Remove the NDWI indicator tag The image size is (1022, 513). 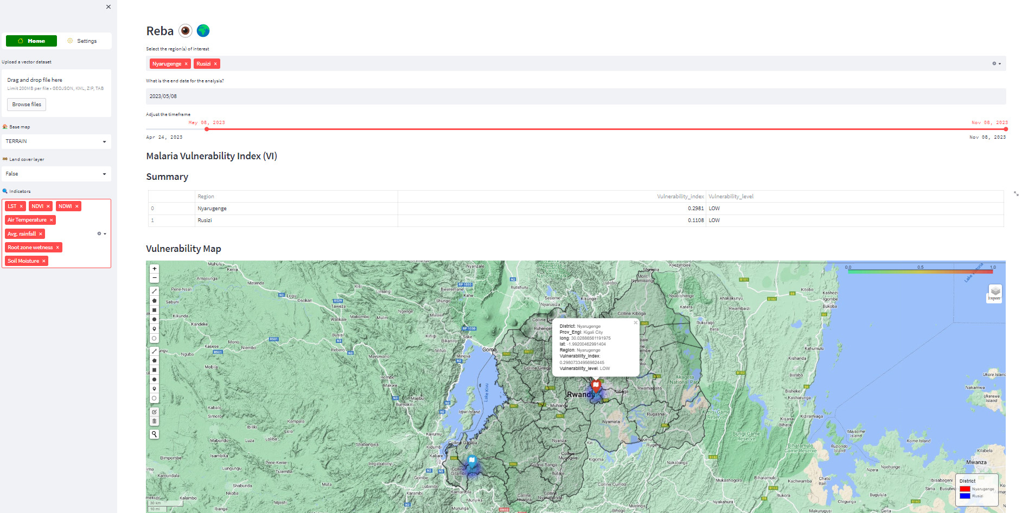tap(77, 206)
